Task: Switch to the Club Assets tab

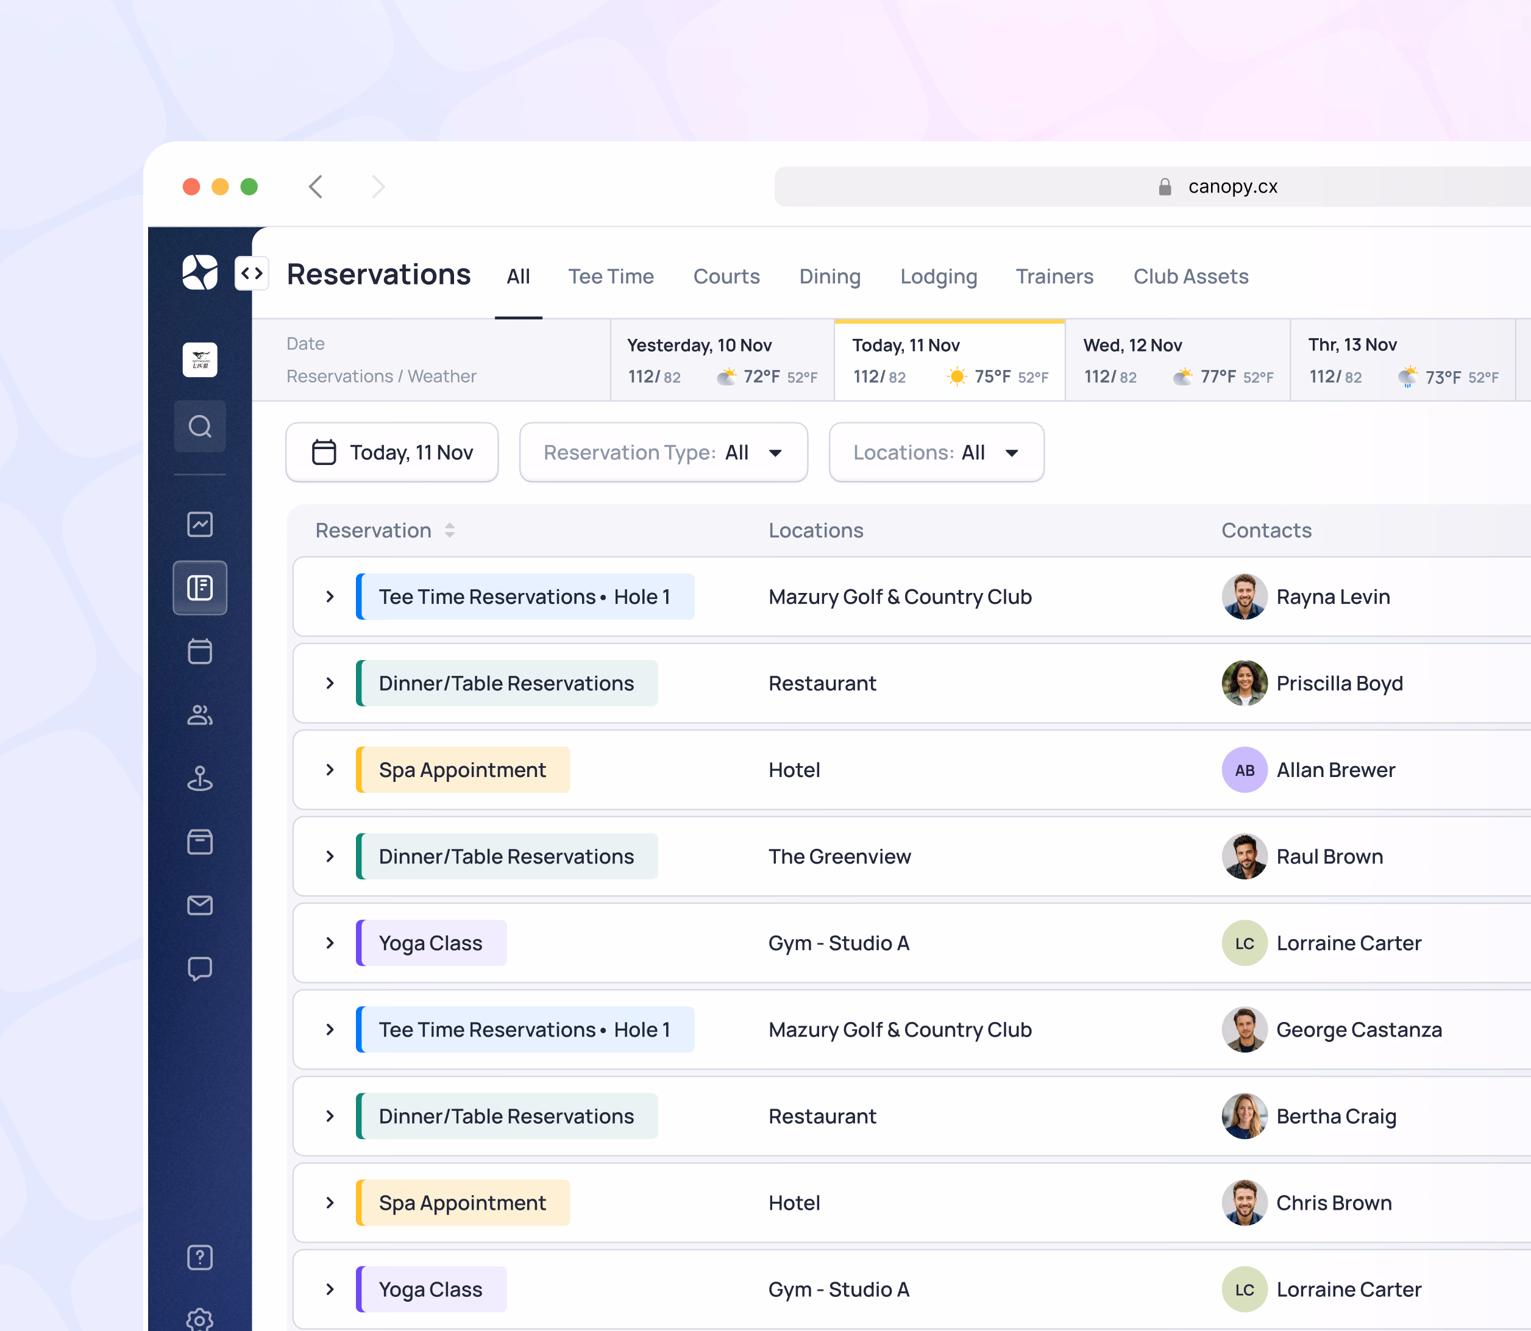Action: (1191, 276)
